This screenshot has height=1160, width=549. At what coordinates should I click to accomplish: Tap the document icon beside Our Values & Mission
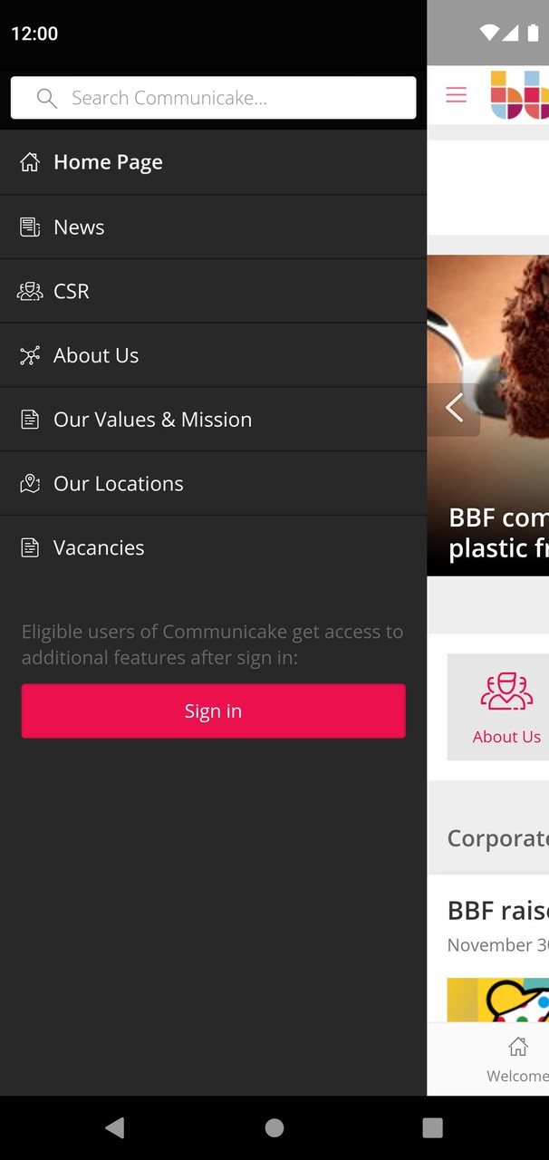pos(30,419)
